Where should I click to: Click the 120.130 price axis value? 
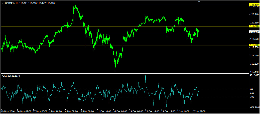[x=254, y=23]
